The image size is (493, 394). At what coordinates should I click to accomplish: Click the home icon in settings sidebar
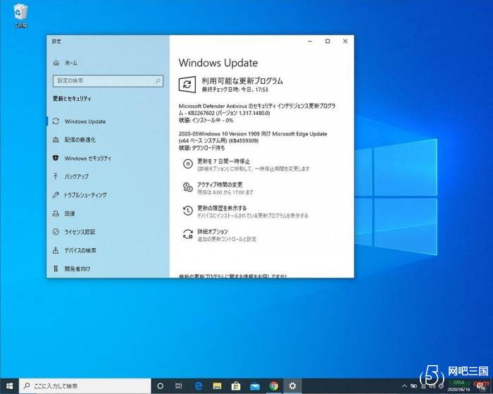tap(56, 63)
